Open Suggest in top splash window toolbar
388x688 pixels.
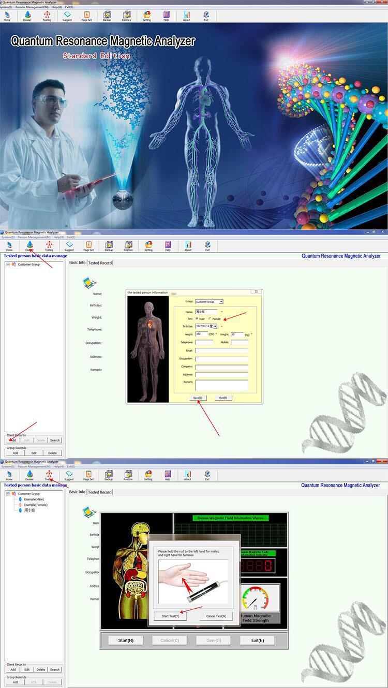67,15
